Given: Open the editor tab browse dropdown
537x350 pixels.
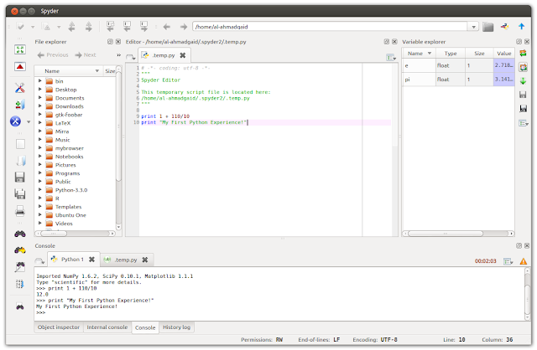Looking at the screenshot, I should pyautogui.click(x=131, y=57).
